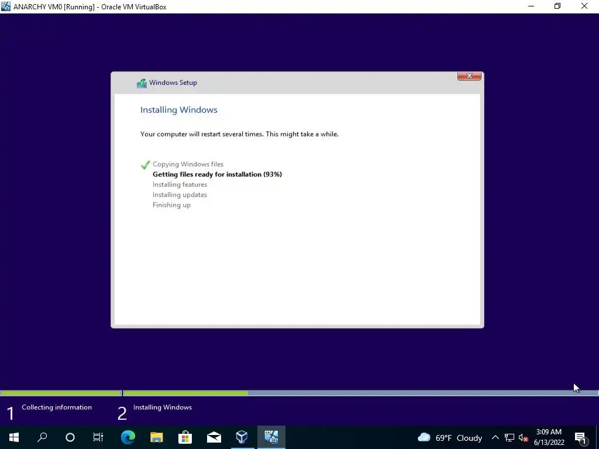Switch to VirtualBox Manager taskbar icon
Image resolution: width=599 pixels, height=449 pixels.
tap(242, 437)
